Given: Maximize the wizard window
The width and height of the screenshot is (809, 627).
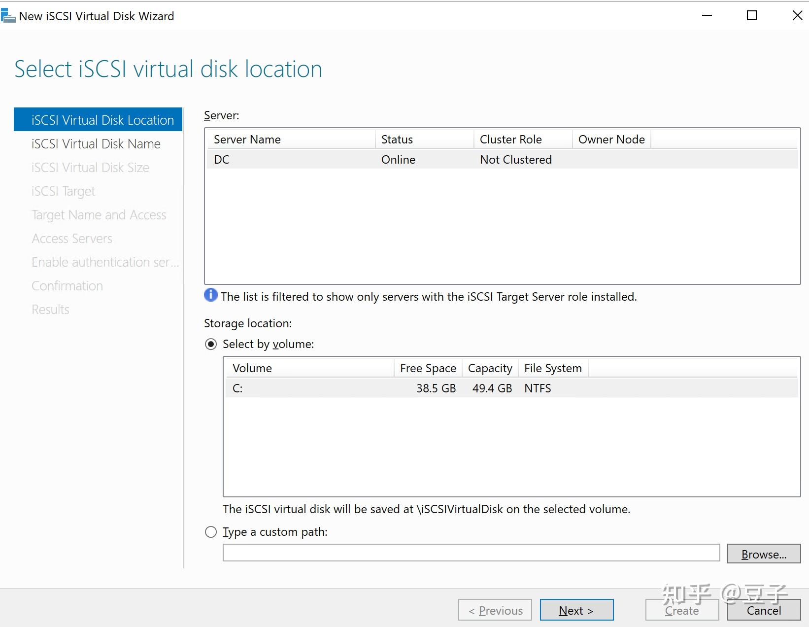Looking at the screenshot, I should pyautogui.click(x=752, y=16).
